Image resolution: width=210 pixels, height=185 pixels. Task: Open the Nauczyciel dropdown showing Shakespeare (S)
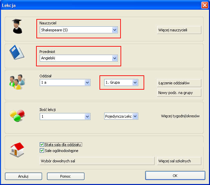79,30
